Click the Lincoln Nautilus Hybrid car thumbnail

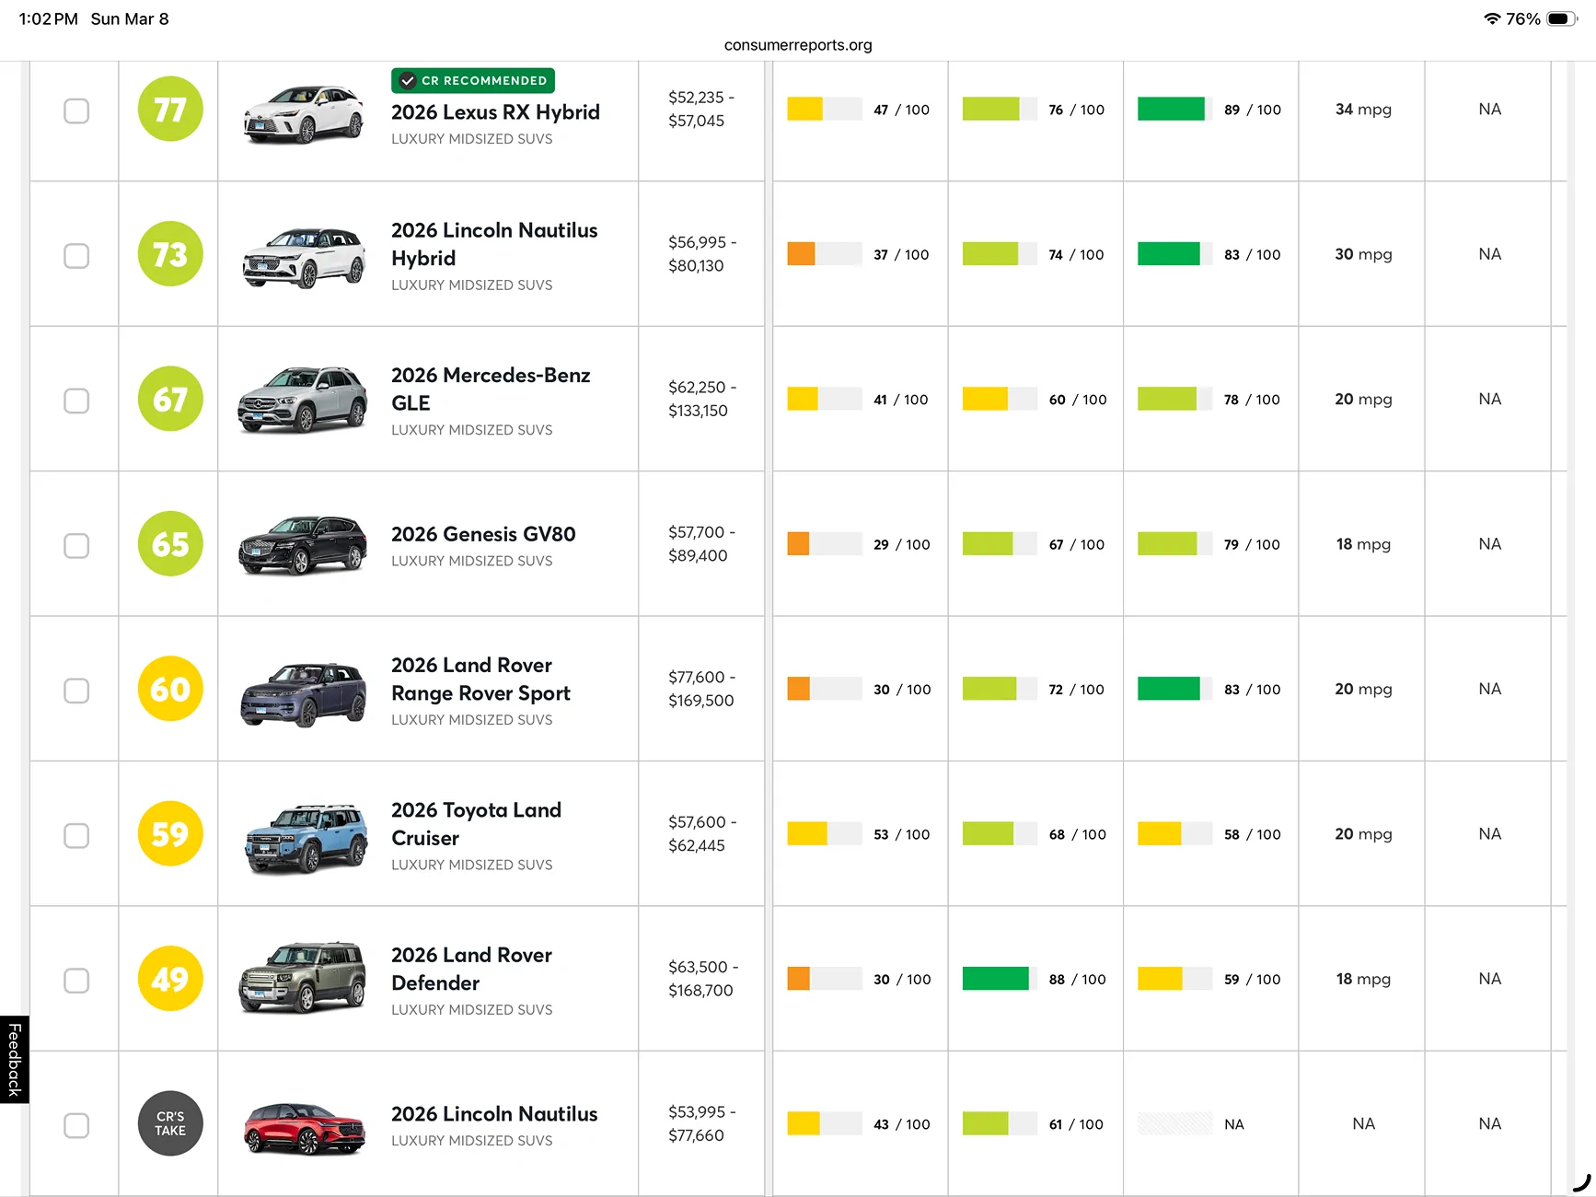point(303,257)
